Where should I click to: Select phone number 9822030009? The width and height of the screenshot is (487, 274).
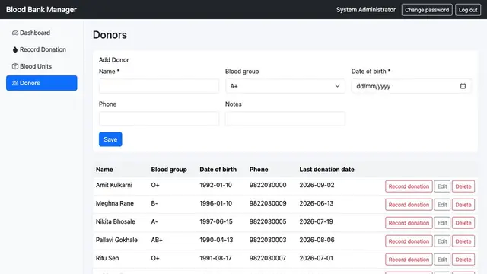[268, 203]
